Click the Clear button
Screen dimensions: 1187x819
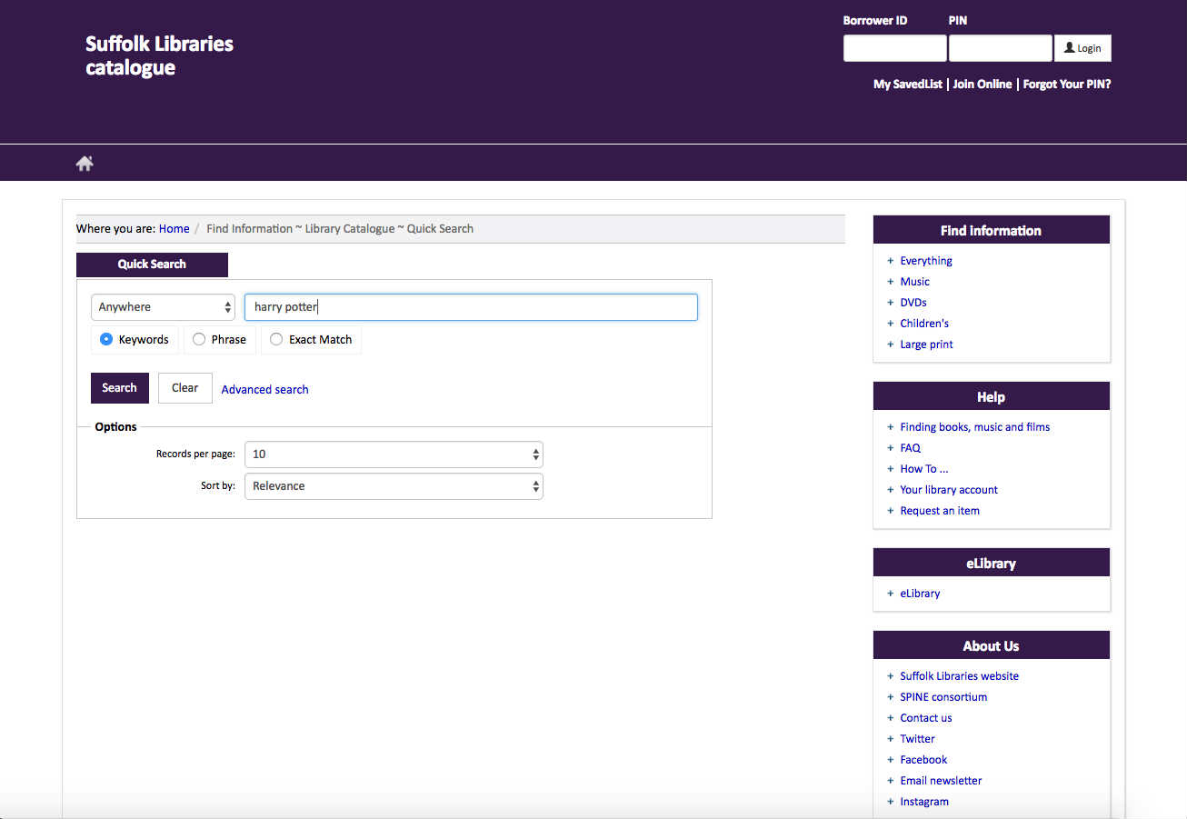[185, 388]
